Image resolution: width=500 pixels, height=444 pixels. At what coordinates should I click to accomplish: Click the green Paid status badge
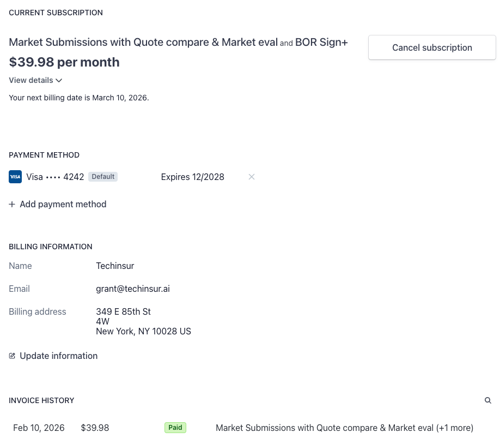point(175,428)
